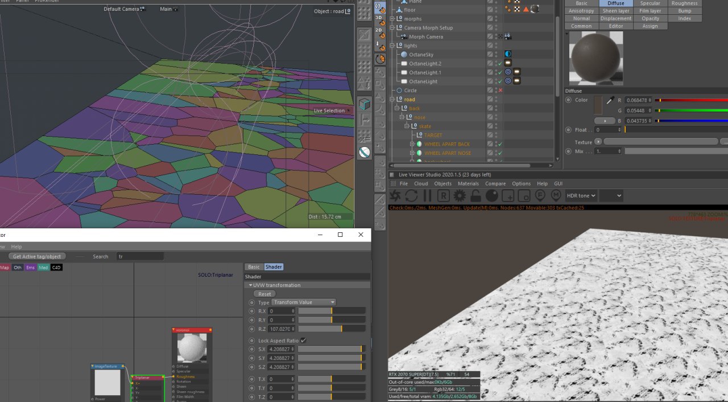Switch to the Basic tab in node editor
Screen dimensions: 728x402
coord(254,266)
